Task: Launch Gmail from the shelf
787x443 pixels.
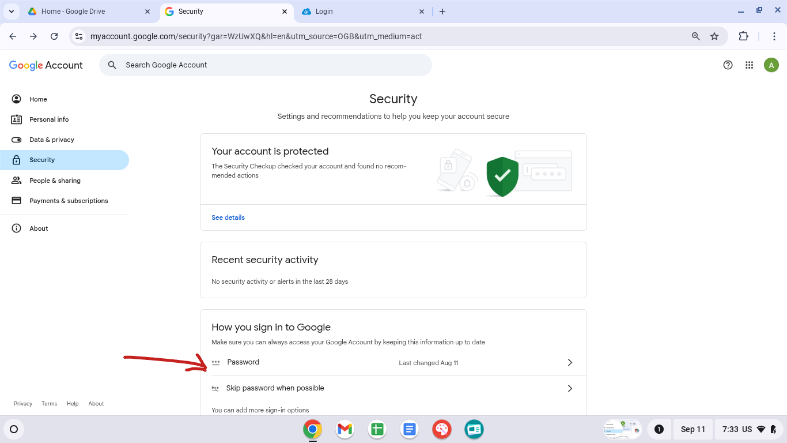Action: tap(345, 429)
